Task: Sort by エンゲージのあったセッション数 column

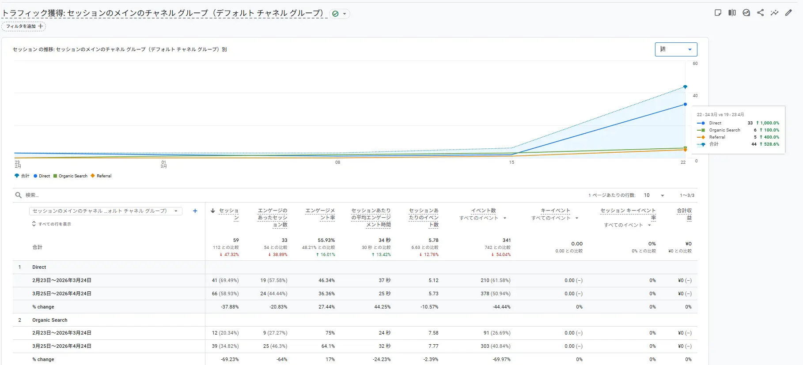Action: (x=273, y=218)
